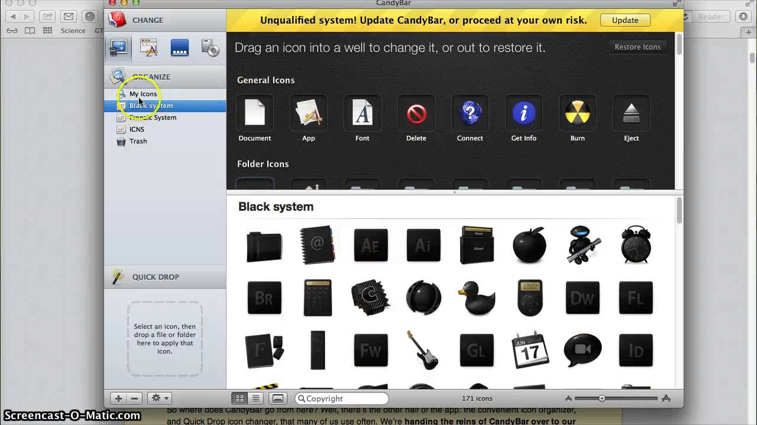The width and height of the screenshot is (757, 425).
Task: Click the QUICK DROP section header
Action: click(165, 277)
